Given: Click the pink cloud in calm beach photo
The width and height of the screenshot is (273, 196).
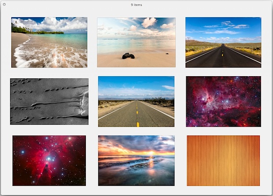Looking at the screenshot, I should [149, 22].
